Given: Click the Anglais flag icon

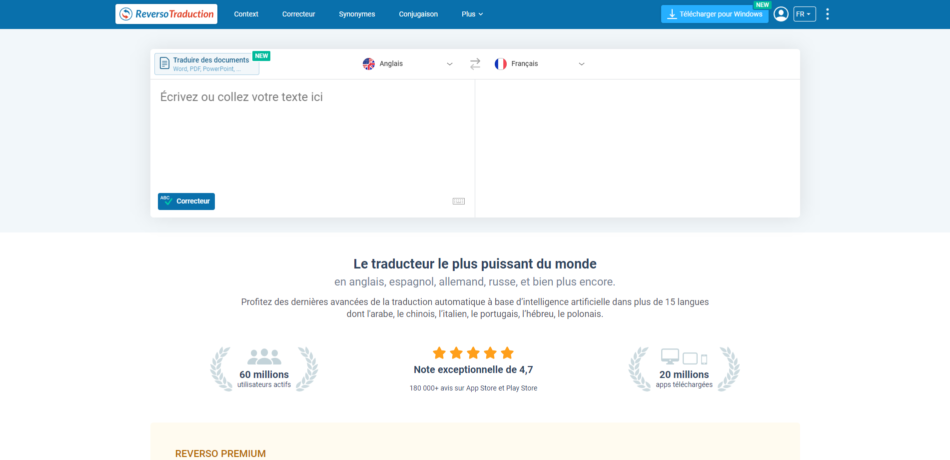Looking at the screenshot, I should [369, 64].
